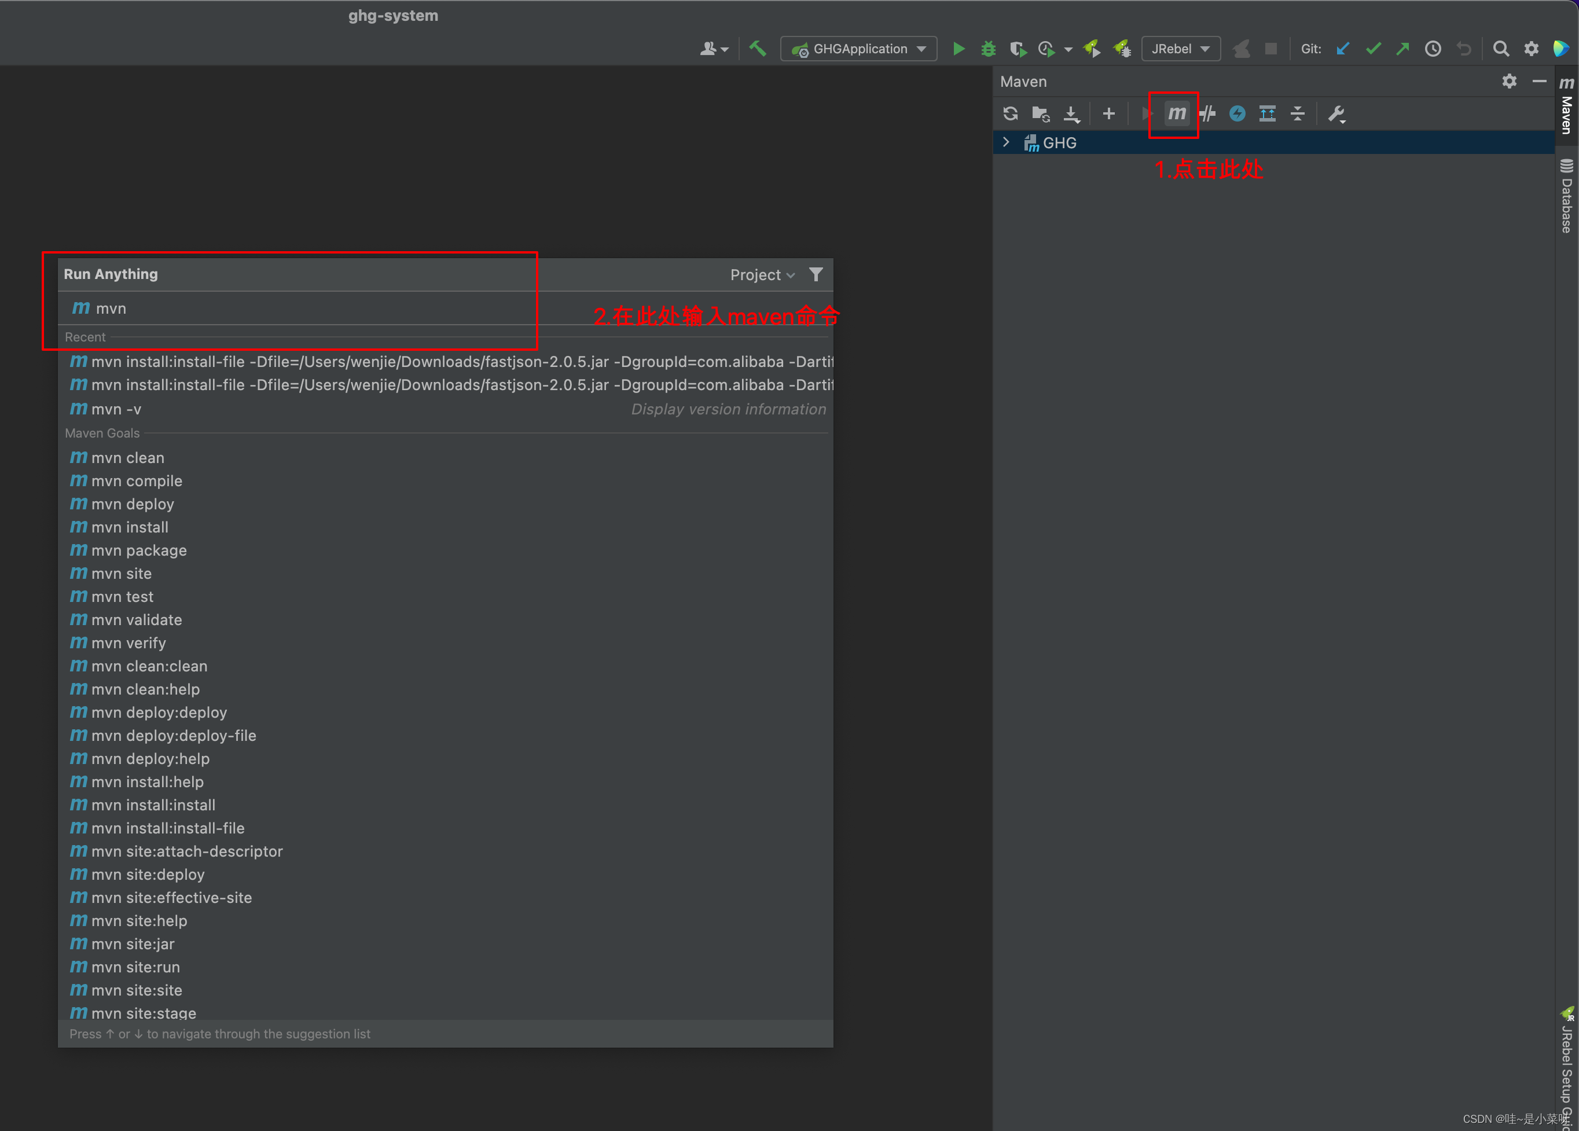Open IDE settings gear in main toolbar
The width and height of the screenshot is (1579, 1131).
[x=1531, y=49]
